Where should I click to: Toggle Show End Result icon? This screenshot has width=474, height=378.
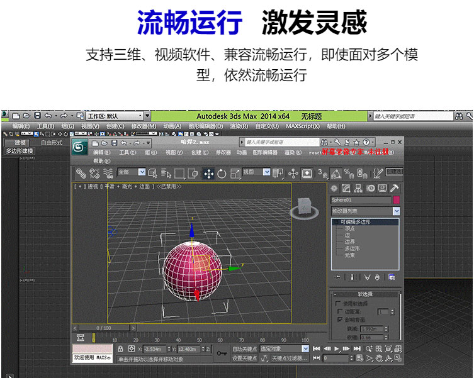(x=352, y=277)
